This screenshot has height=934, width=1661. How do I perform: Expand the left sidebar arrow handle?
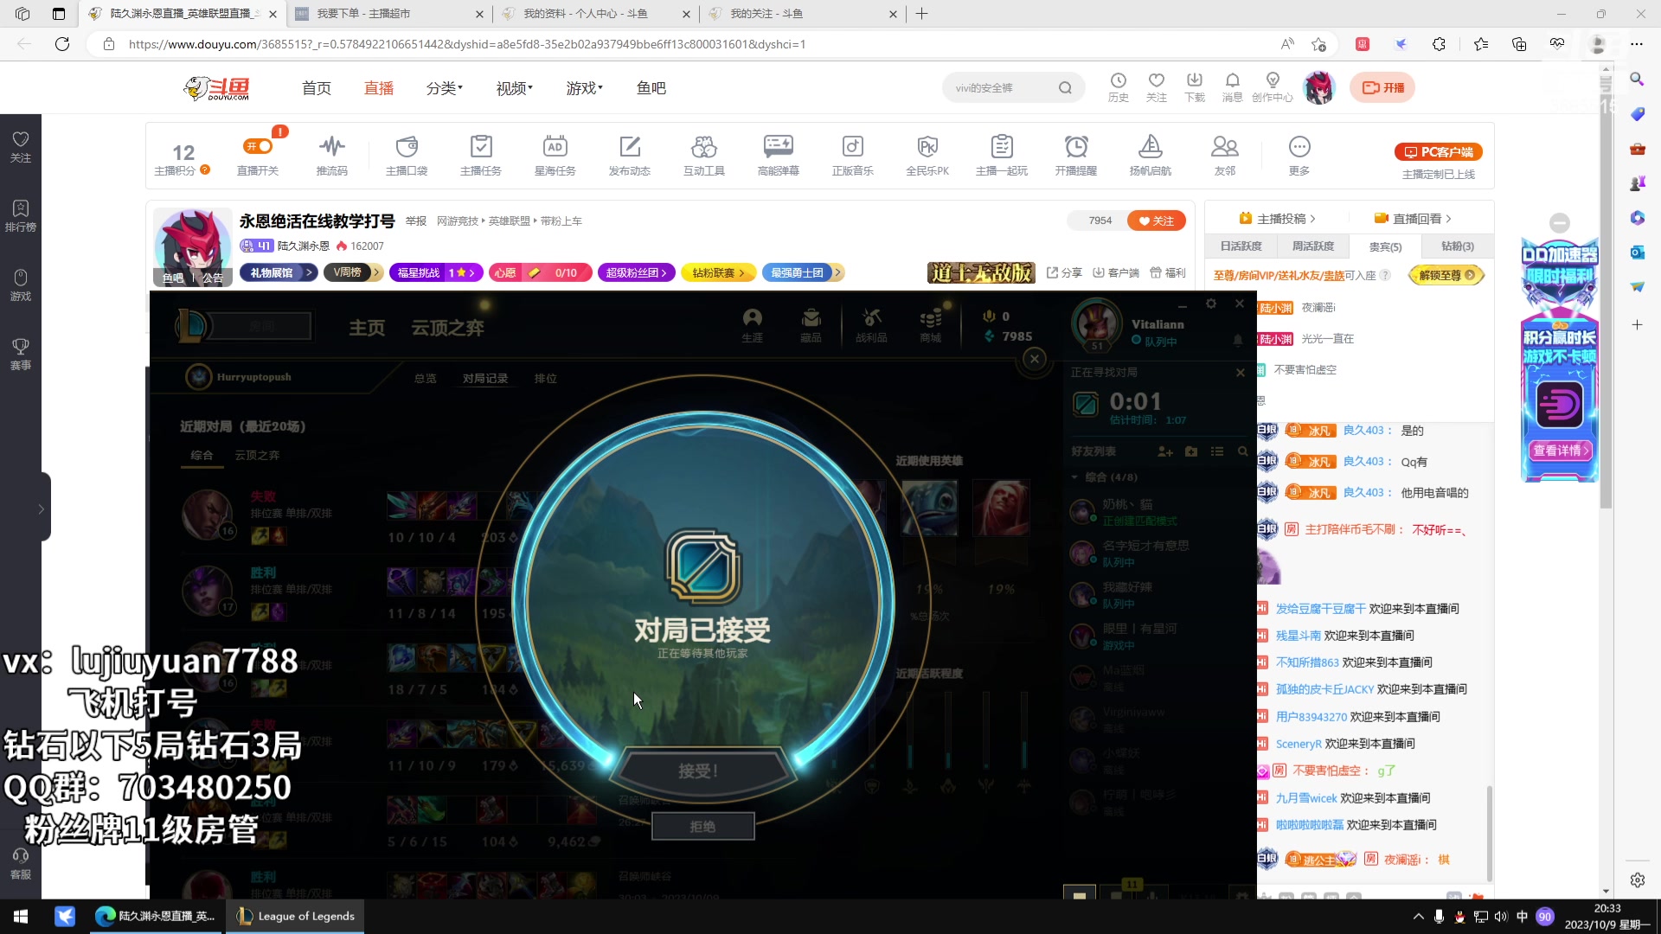point(41,509)
